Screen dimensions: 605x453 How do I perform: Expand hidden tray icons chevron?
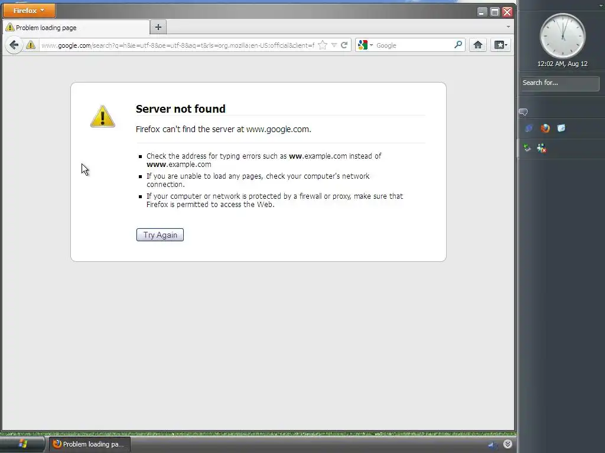tap(508, 444)
